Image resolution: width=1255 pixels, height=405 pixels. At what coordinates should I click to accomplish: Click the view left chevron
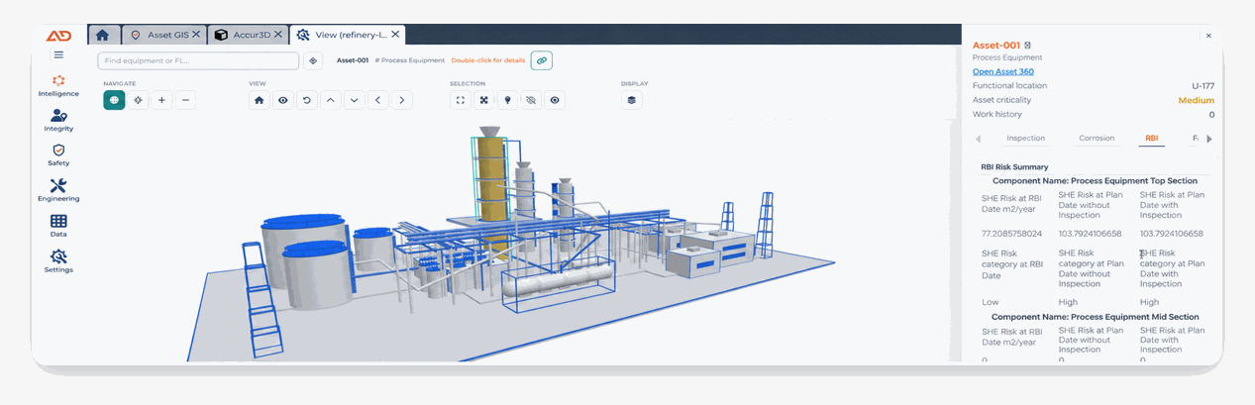(378, 100)
